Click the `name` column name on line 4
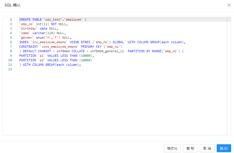Viewport: 234px width, 153px height. tap(25, 33)
